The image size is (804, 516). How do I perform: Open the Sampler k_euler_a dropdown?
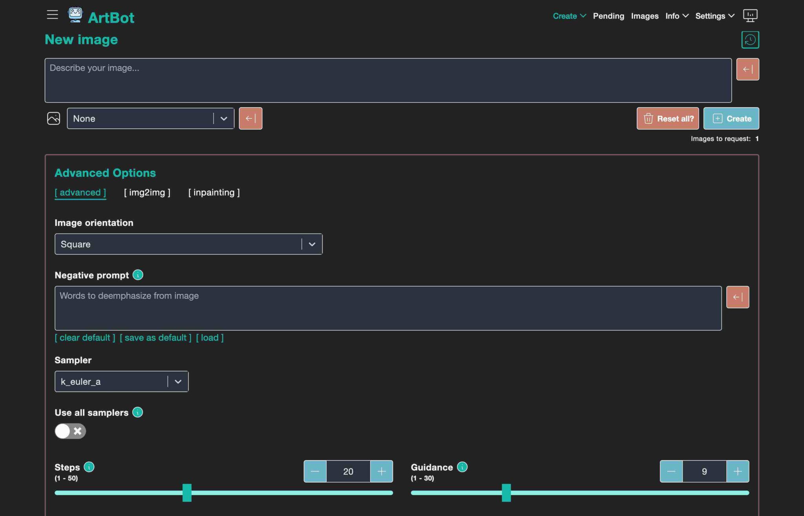point(178,381)
